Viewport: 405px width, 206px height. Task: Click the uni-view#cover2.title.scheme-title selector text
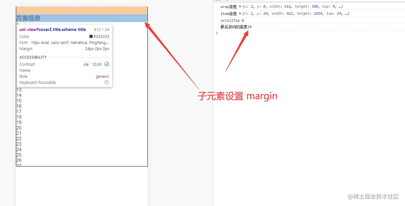click(x=53, y=29)
